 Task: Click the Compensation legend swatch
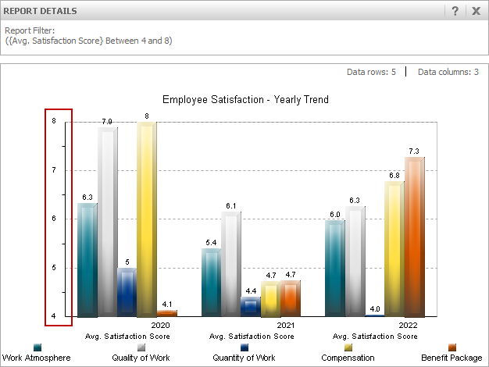(x=348, y=347)
